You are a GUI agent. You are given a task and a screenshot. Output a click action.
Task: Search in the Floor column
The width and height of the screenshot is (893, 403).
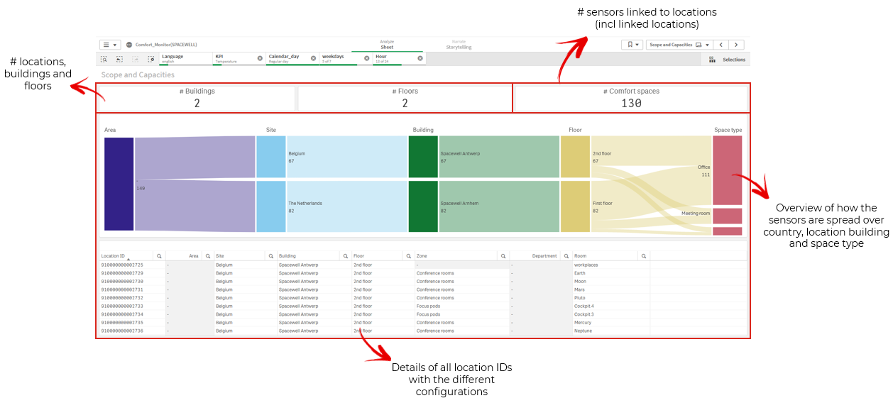point(408,256)
